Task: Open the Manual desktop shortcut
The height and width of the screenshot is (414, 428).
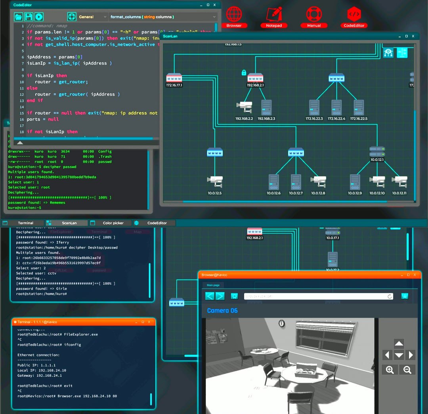Action: coord(314,17)
